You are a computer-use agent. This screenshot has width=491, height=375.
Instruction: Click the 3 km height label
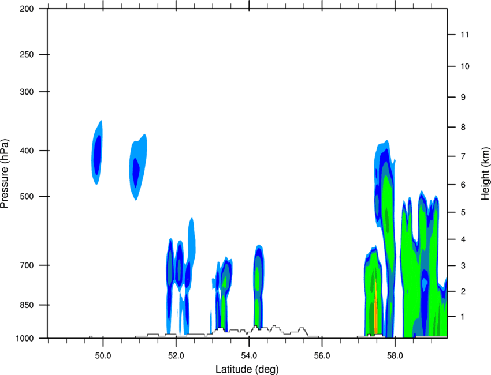pyautogui.click(x=463, y=266)
